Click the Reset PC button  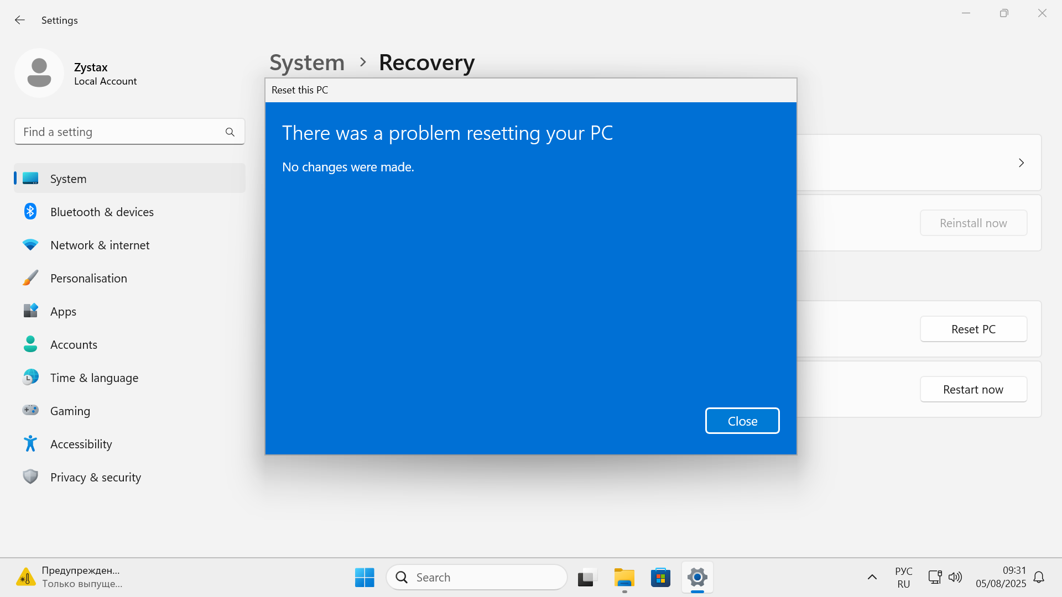click(x=973, y=329)
